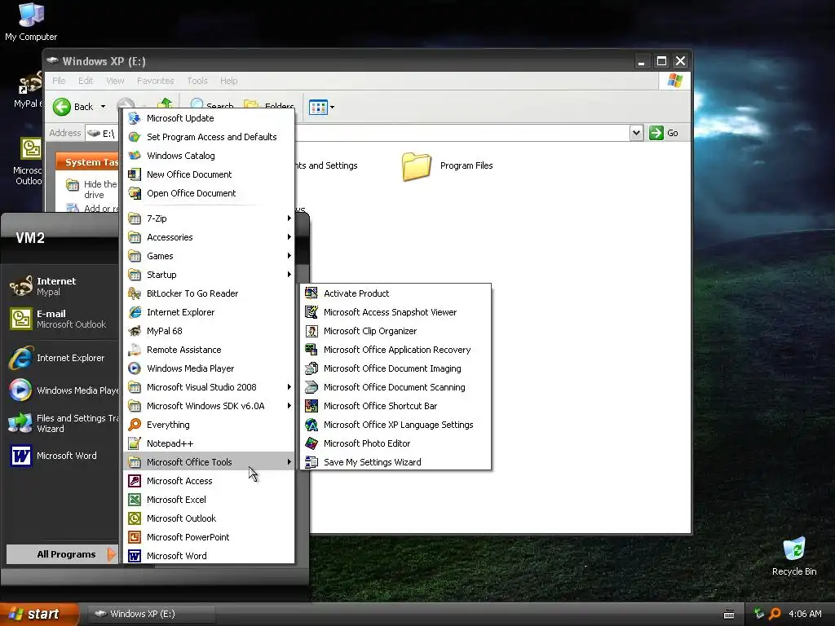Choose Open Office Document
835x626 pixels.
click(210, 193)
